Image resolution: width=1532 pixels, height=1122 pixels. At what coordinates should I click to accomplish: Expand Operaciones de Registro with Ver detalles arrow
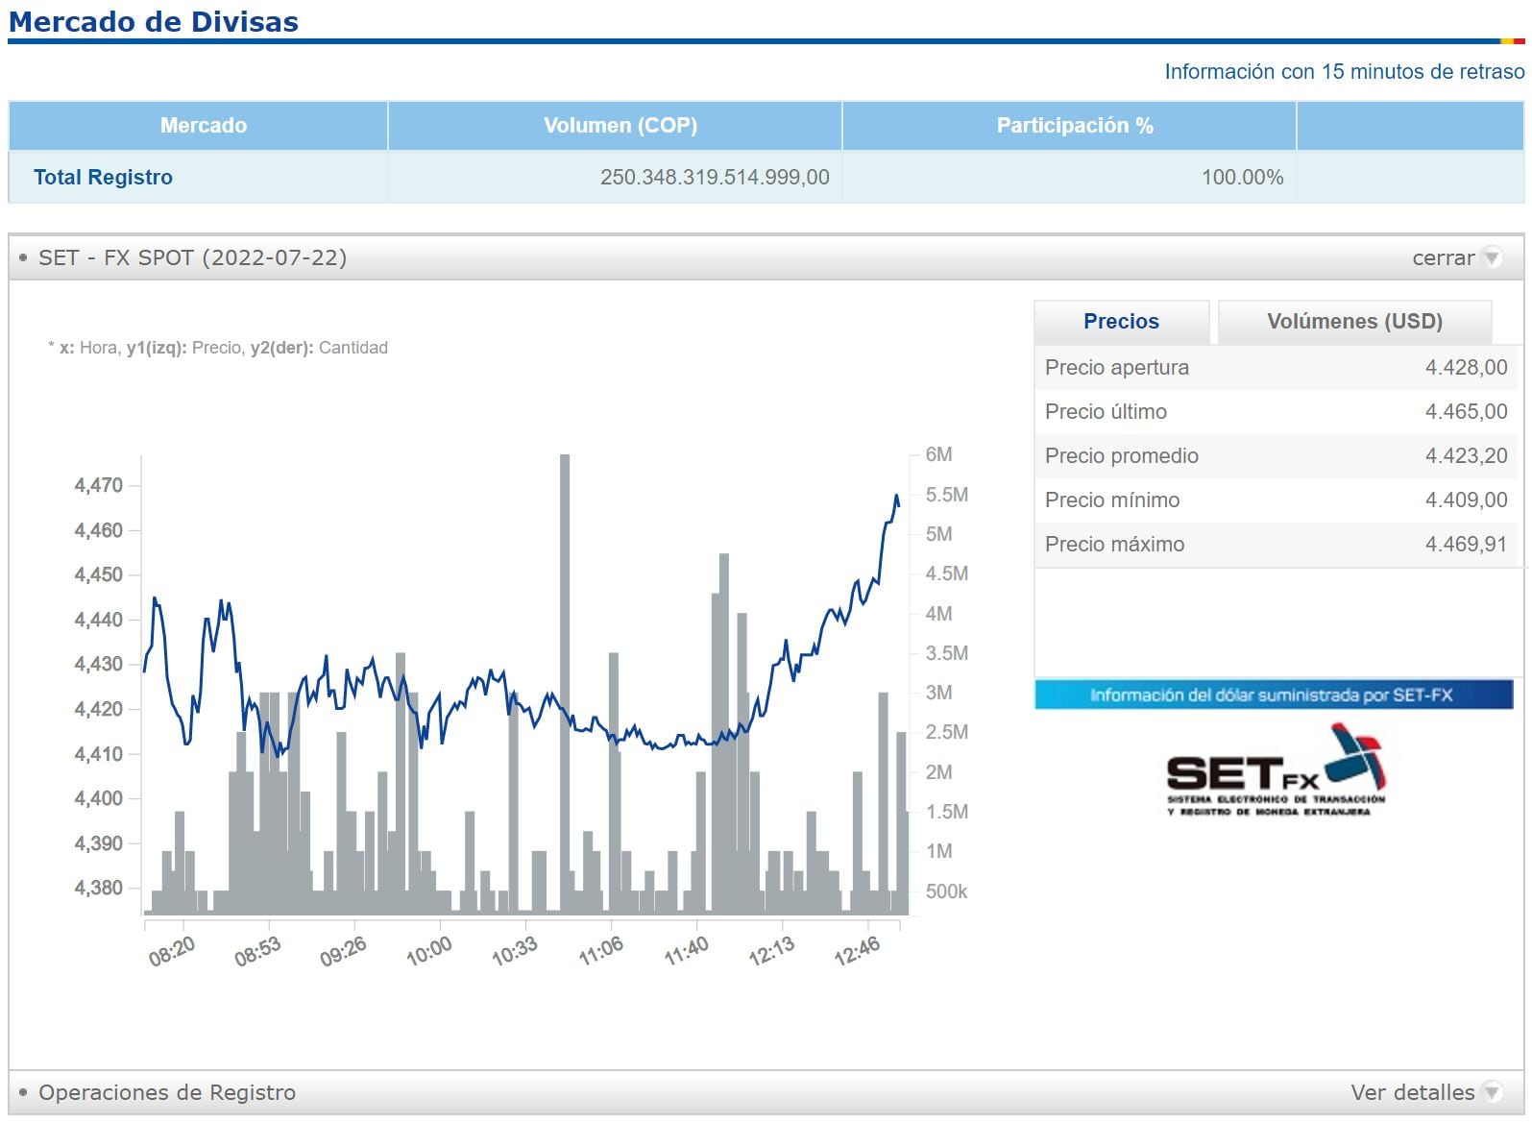pyautogui.click(x=1492, y=1092)
